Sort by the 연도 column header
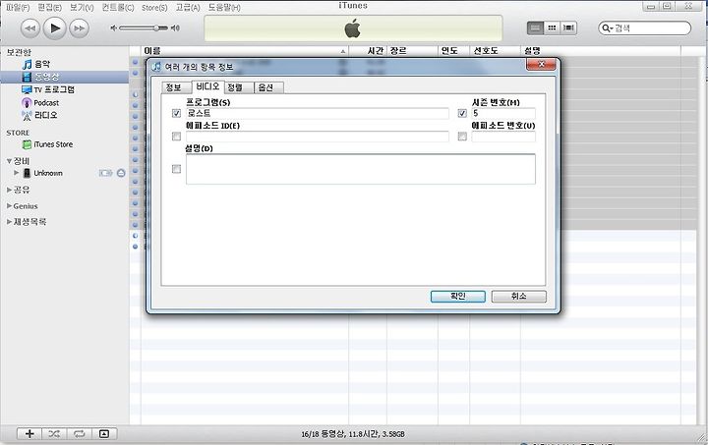Image resolution: width=708 pixels, height=445 pixels. click(453, 51)
